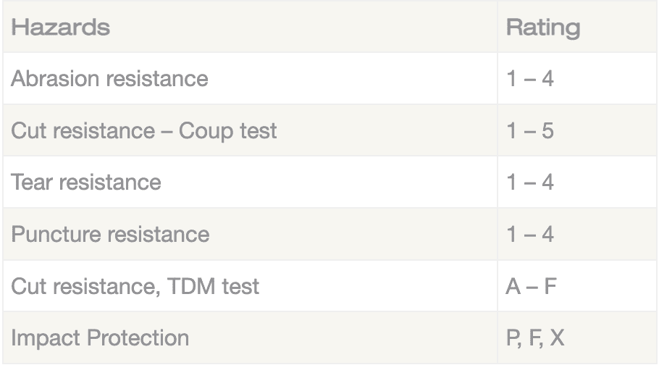This screenshot has width=659, height=365.
Task: Click the "Rating" column header
Action: tap(542, 28)
